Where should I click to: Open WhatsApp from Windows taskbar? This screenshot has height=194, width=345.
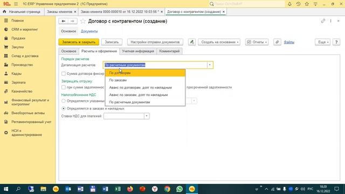(180, 189)
